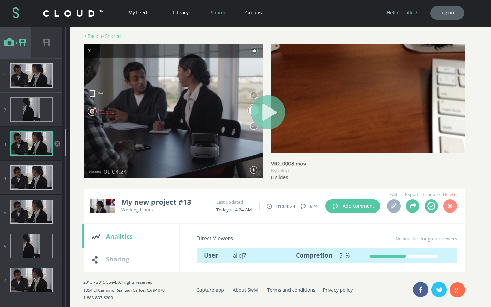Select slide thumbnail 1
This screenshot has width=491, height=307.
pos(31,75)
